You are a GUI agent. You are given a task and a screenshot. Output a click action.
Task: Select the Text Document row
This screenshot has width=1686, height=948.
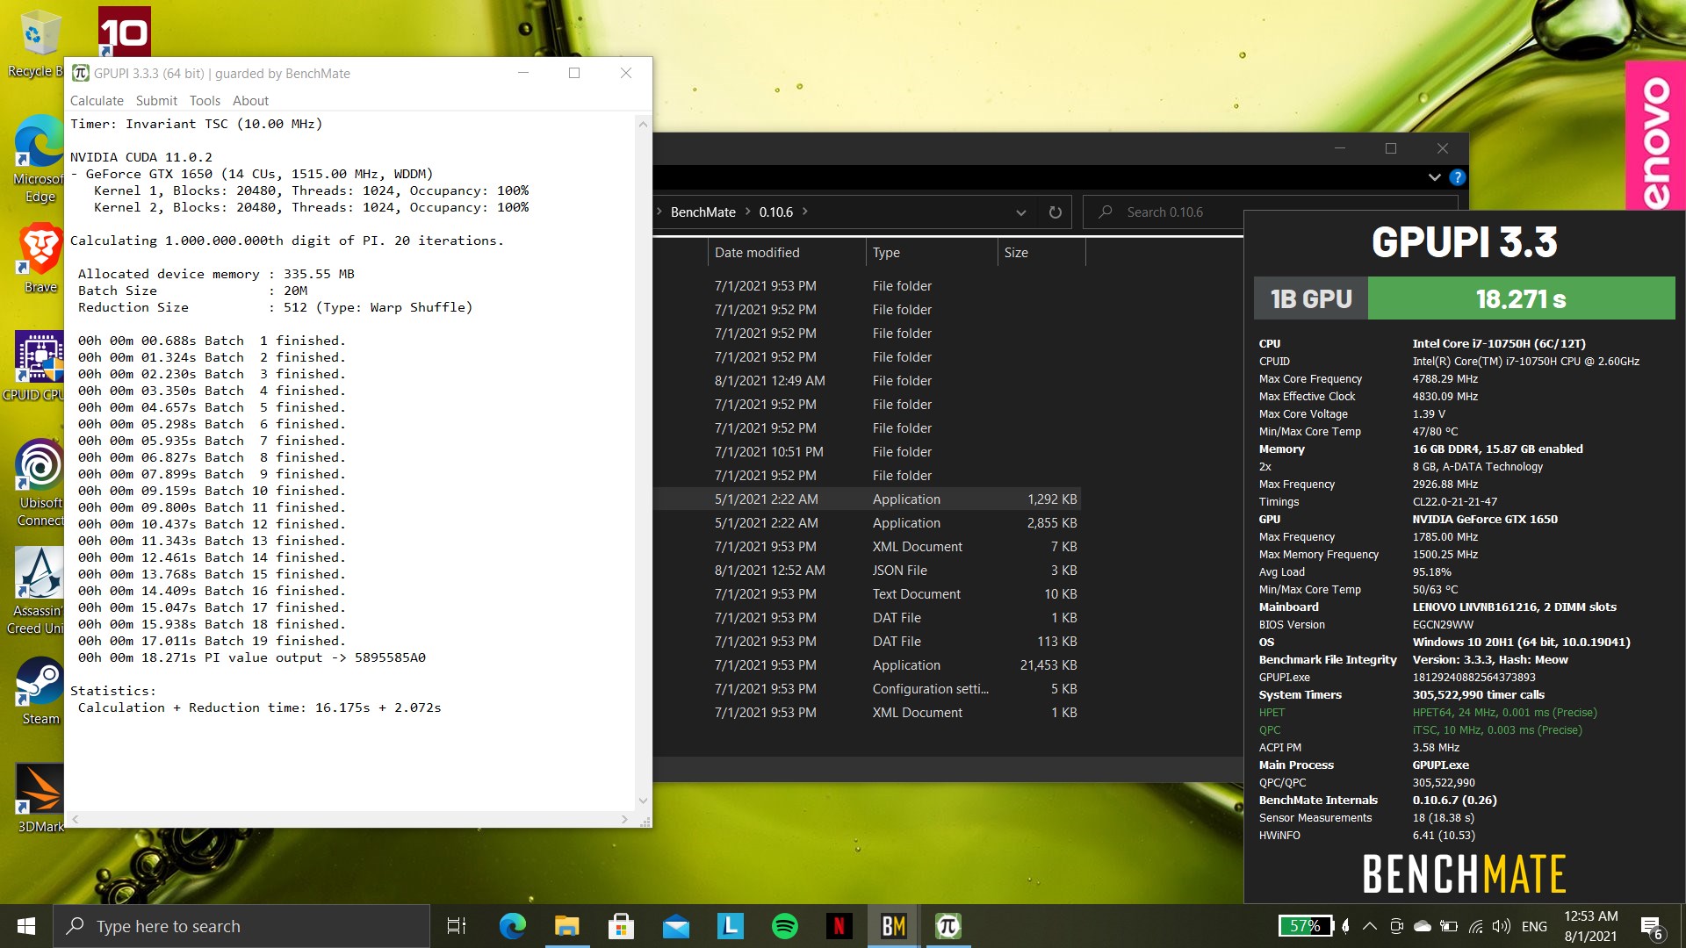[867, 594]
